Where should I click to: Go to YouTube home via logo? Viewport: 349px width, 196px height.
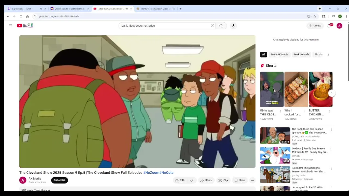click(25, 26)
